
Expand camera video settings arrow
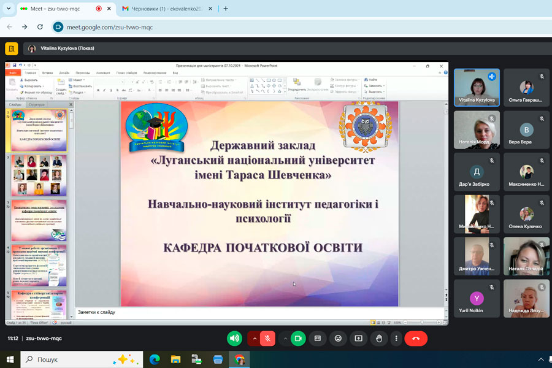[285, 338]
